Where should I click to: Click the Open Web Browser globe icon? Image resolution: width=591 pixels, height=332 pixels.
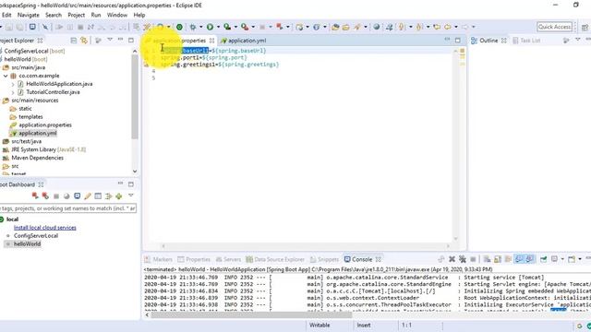click(x=376, y=27)
